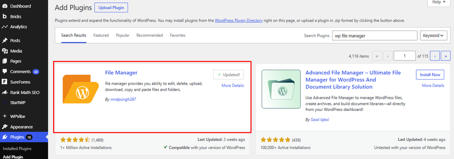Image resolution: width=454 pixels, height=159 pixels.
Task: Open More Details for File Manager
Action: pyautogui.click(x=233, y=85)
